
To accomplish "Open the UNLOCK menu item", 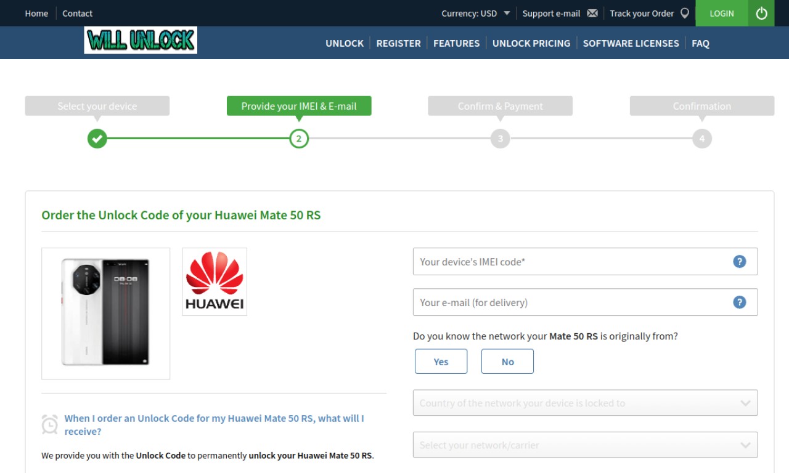I will click(x=345, y=43).
